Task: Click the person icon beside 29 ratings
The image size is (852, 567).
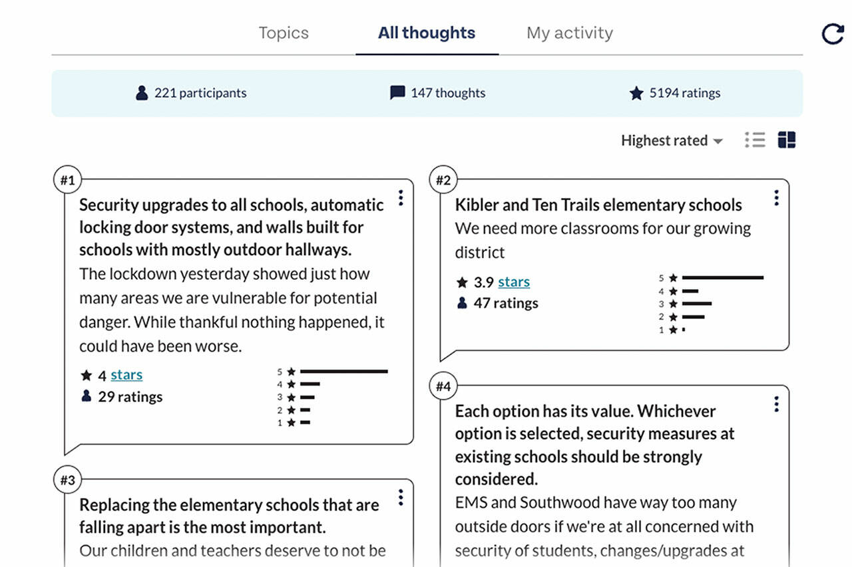Action: 87,396
